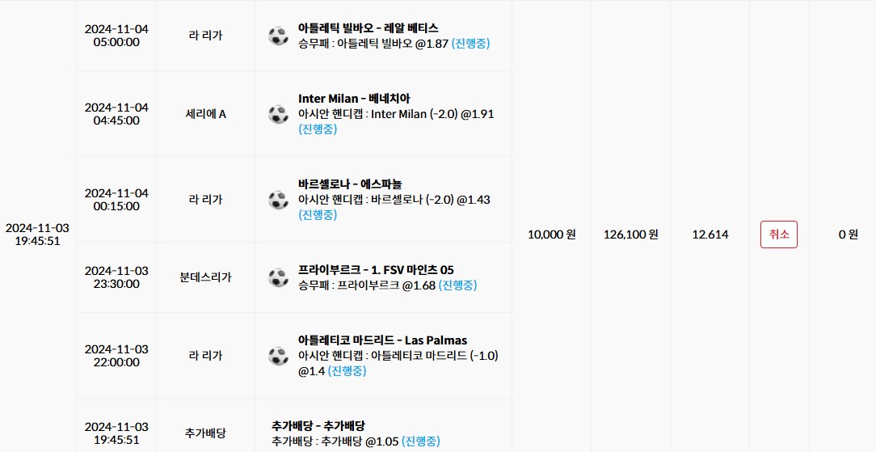Viewport: 876px width, 452px height.
Task: Click the 세리에 A league cell
Action: click(x=205, y=114)
